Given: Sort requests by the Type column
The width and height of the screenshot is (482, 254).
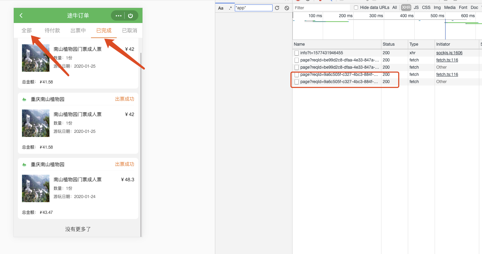Looking at the screenshot, I should pos(421,44).
